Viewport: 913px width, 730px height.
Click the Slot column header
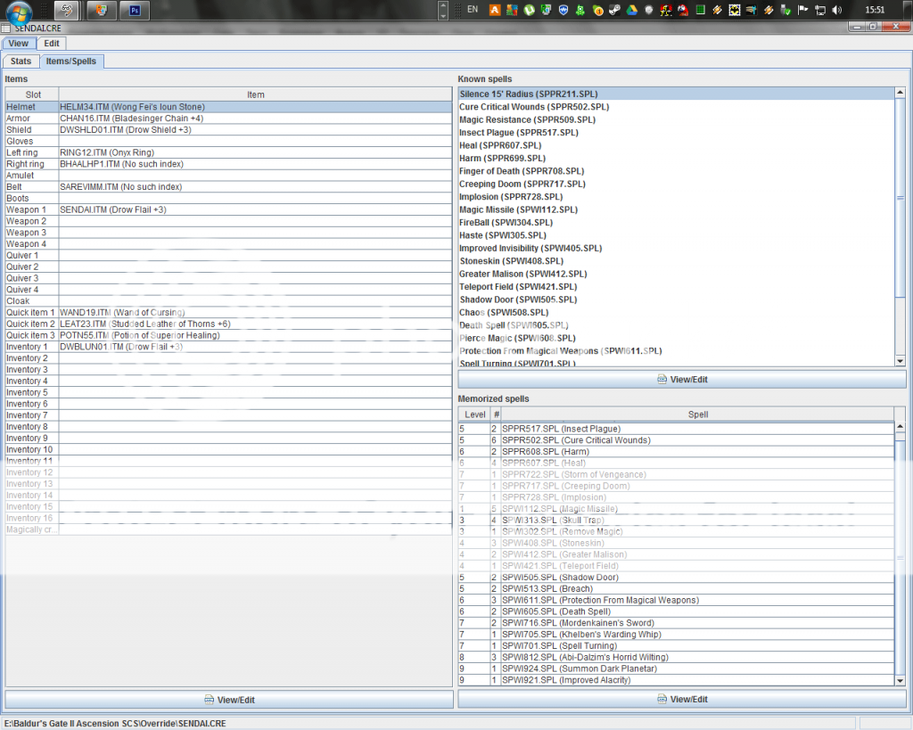(33, 94)
